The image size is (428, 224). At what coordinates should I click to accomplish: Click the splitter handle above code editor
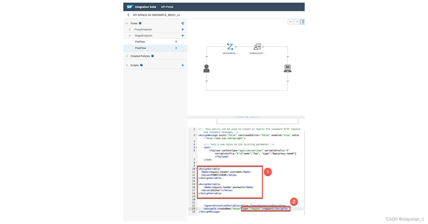(x=247, y=117)
